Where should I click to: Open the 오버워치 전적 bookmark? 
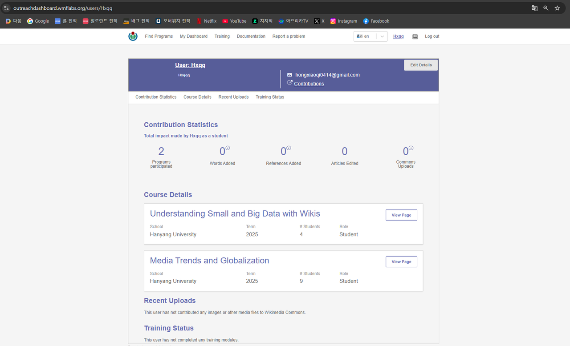pos(173,21)
